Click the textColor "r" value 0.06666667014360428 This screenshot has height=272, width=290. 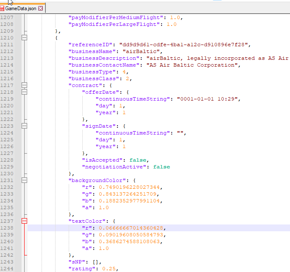[x=131, y=228]
